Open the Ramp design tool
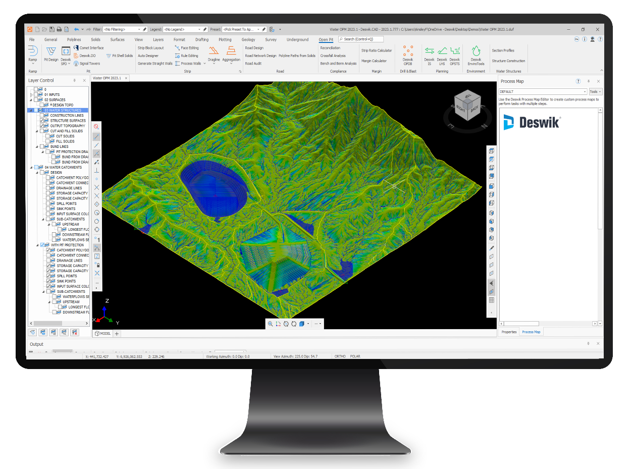This screenshot has height=469, width=631. 33,55
